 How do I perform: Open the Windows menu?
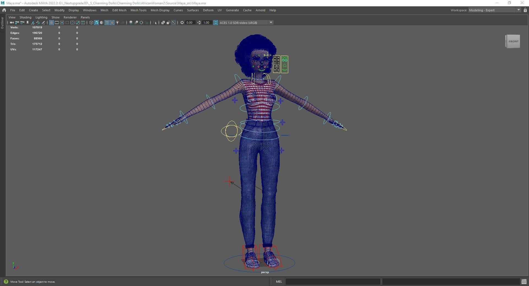coord(90,10)
